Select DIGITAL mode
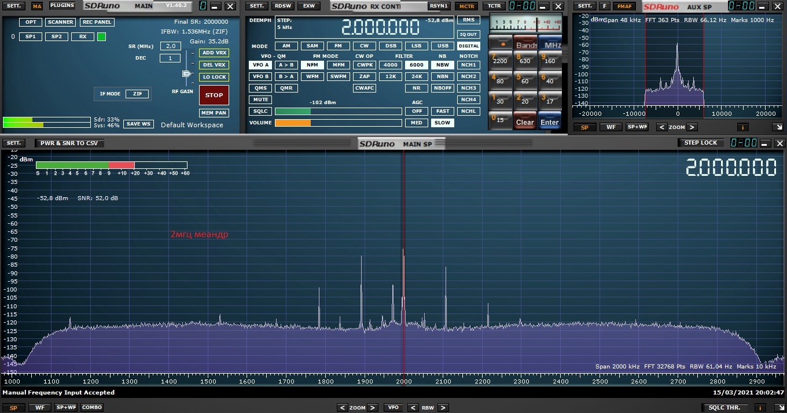This screenshot has width=787, height=413. coord(469,46)
